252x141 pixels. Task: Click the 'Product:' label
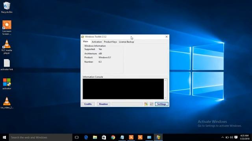(89, 58)
